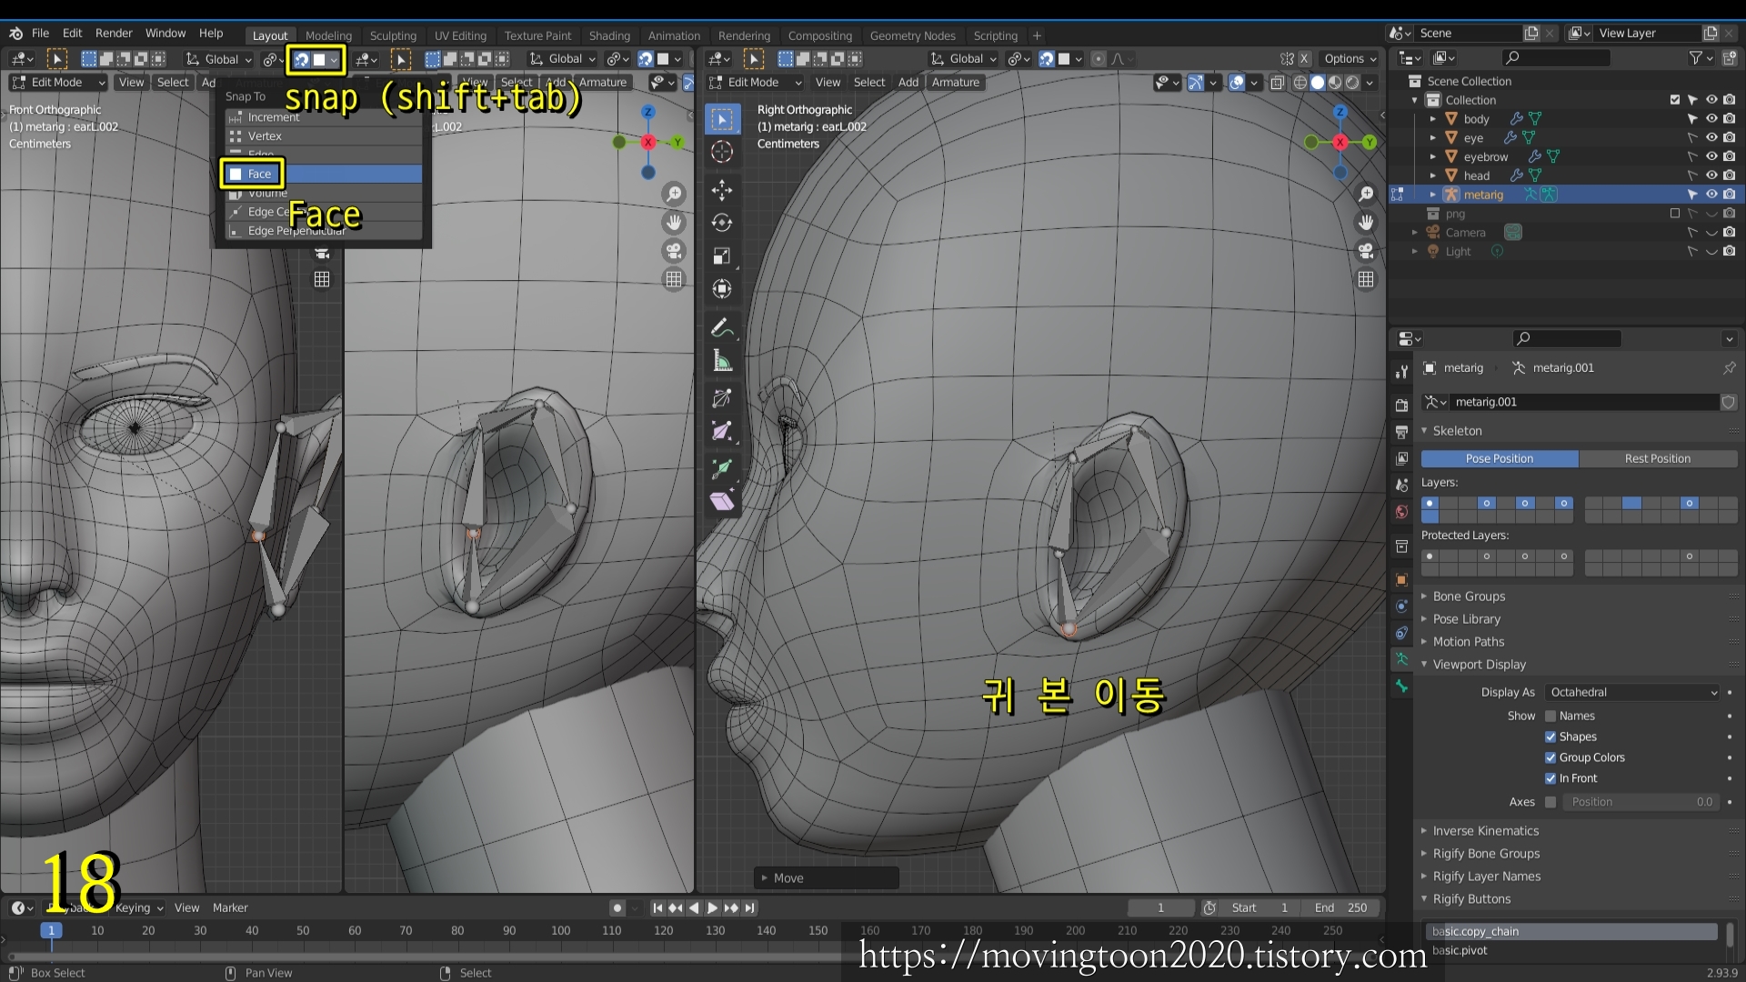Toggle fake user shield for metarig.001

pos(1728,402)
